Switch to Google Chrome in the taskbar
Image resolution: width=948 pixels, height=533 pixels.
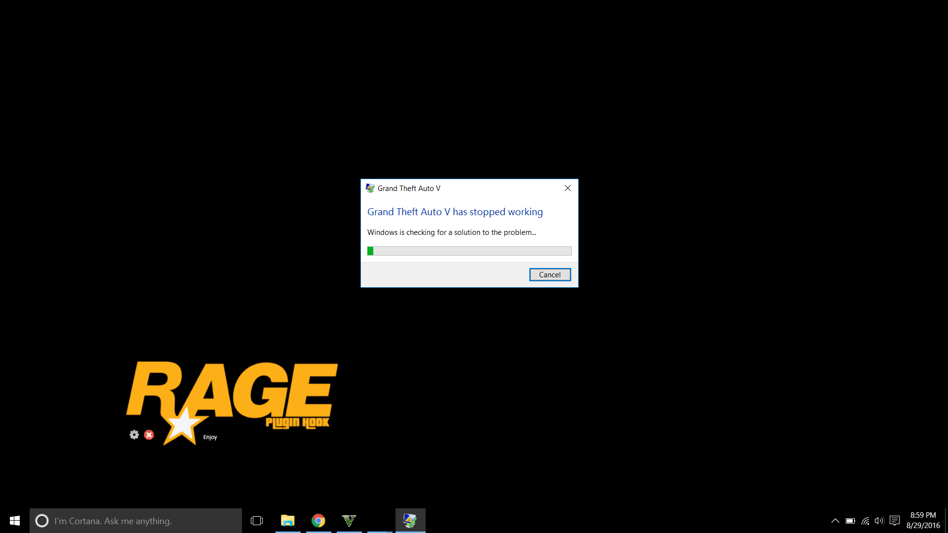click(318, 521)
